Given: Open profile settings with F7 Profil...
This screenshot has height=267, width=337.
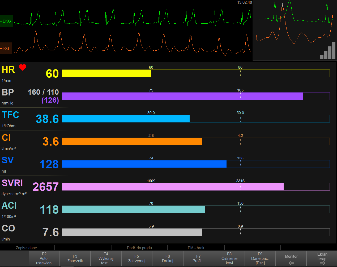Looking at the screenshot, I should coord(199,258).
